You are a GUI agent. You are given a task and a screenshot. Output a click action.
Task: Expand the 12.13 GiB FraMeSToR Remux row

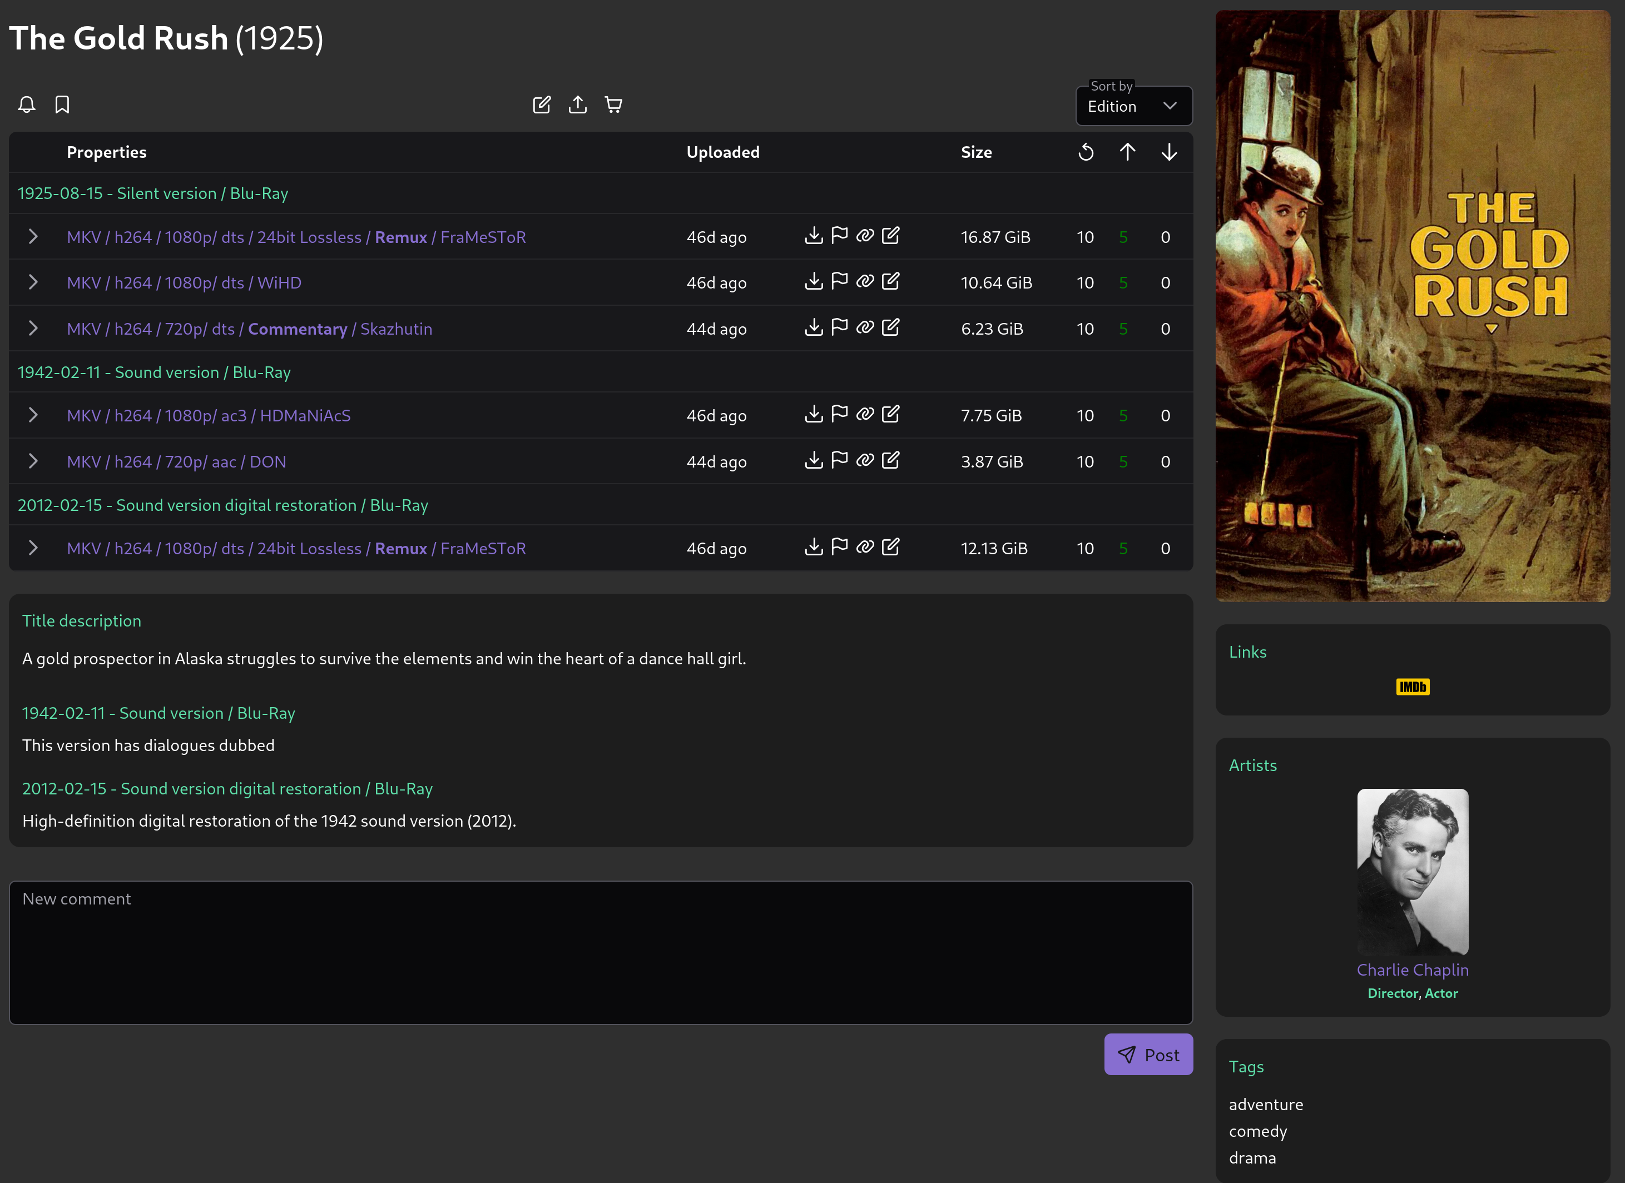(33, 548)
